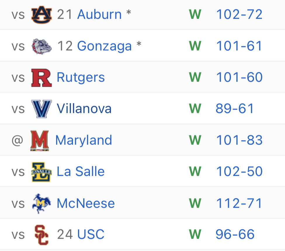Tap the Villanova V logo
Viewport: 285px width, 251px height.
[x=42, y=109]
